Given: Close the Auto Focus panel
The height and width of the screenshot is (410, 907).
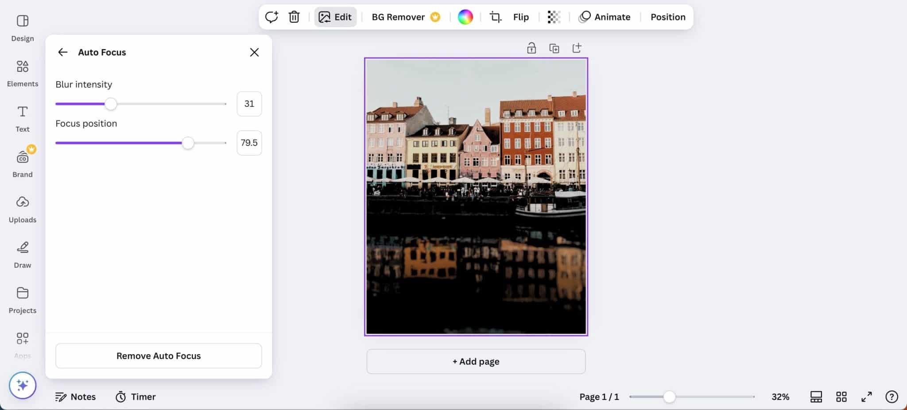Looking at the screenshot, I should [x=254, y=52].
